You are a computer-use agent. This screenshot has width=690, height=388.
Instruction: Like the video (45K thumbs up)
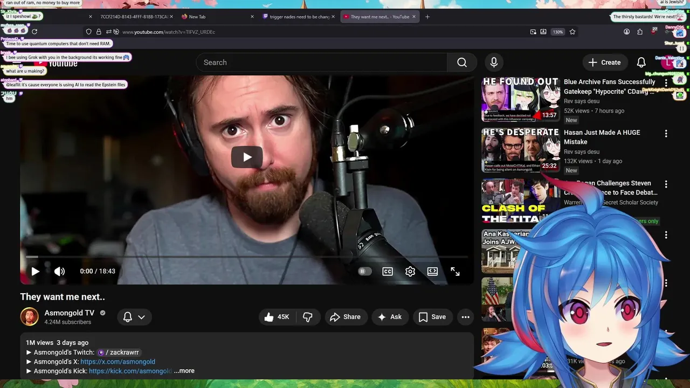coord(277,317)
